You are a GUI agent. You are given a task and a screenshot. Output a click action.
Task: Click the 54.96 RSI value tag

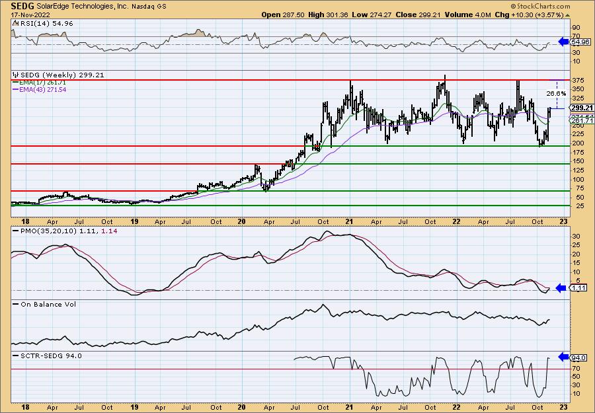click(579, 42)
